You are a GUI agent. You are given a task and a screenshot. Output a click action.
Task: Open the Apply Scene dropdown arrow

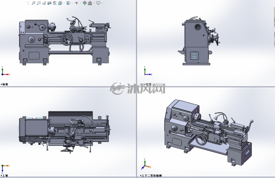point(94,3)
